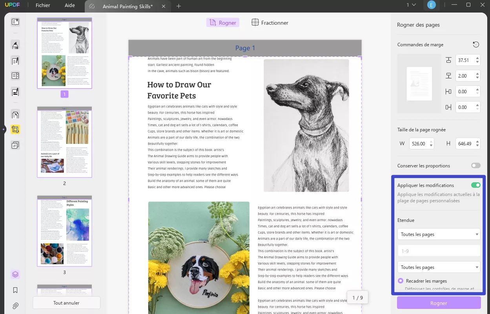Select page 1 thumbnail
The width and height of the screenshot is (490, 314).
click(65, 53)
